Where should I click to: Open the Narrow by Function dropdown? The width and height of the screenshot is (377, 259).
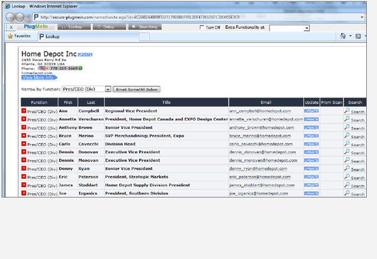pyautogui.click(x=108, y=89)
